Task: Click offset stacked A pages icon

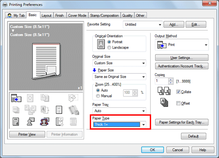Action: [164, 103]
